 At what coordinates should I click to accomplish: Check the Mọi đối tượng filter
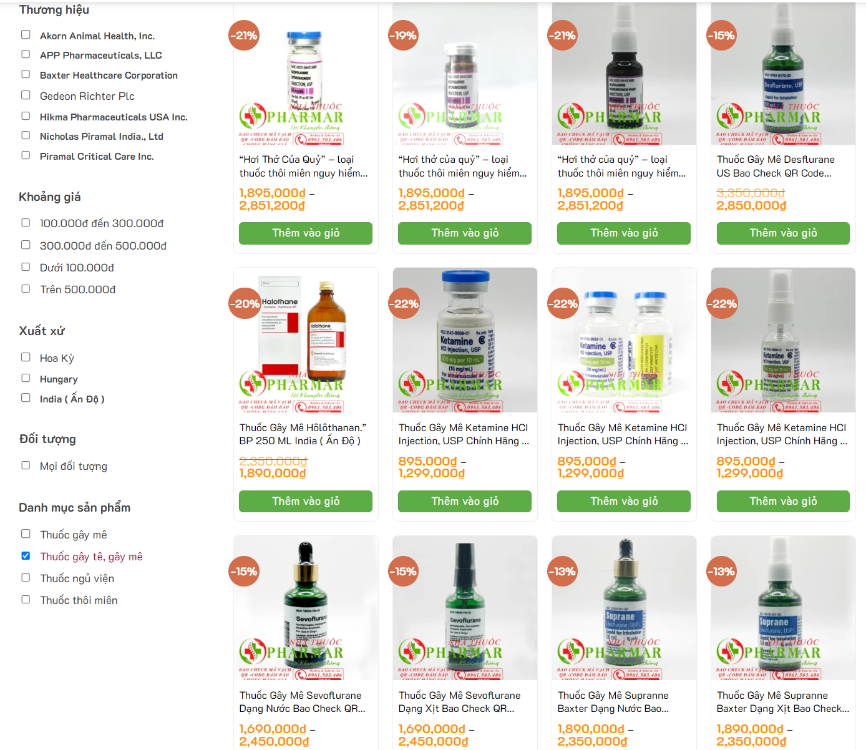[x=26, y=465]
